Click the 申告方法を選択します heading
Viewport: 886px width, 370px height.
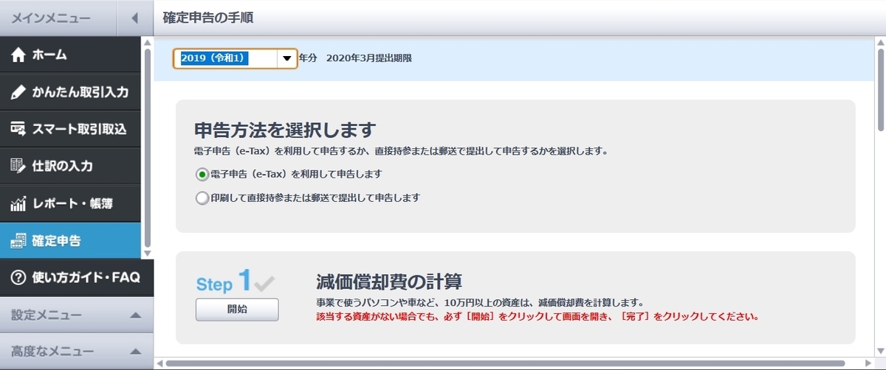click(x=285, y=130)
